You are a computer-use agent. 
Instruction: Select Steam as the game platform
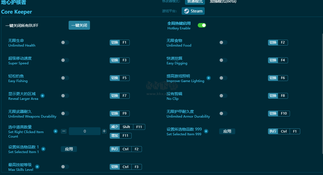tap(193, 11)
